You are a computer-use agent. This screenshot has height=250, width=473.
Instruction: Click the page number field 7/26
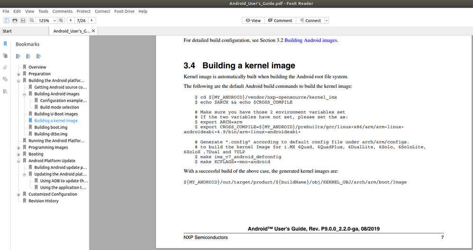81,20
